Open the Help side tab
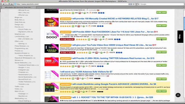The height and width of the screenshot is (104, 185). click(x=180, y=37)
